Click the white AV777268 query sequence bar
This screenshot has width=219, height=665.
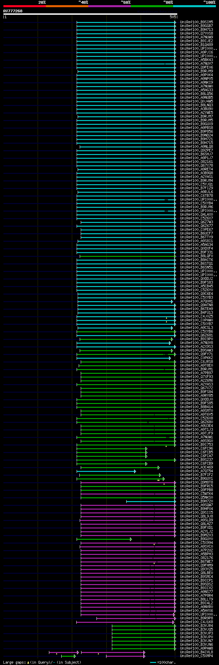[x=90, y=14]
